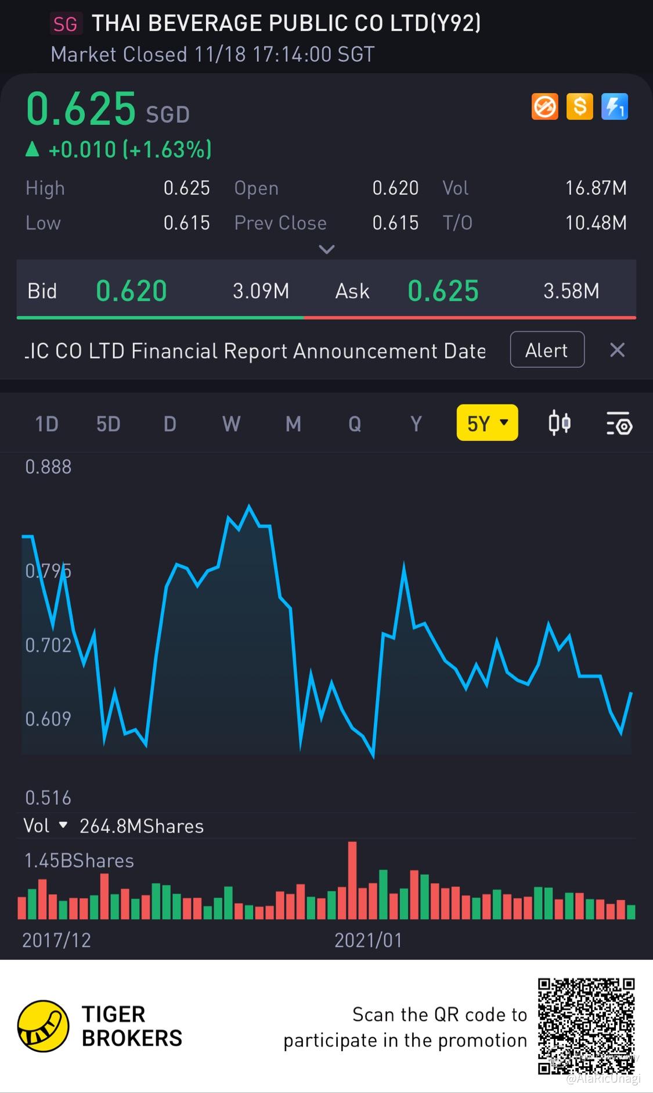Tap the blue lightning Level 1 icon

(614, 107)
